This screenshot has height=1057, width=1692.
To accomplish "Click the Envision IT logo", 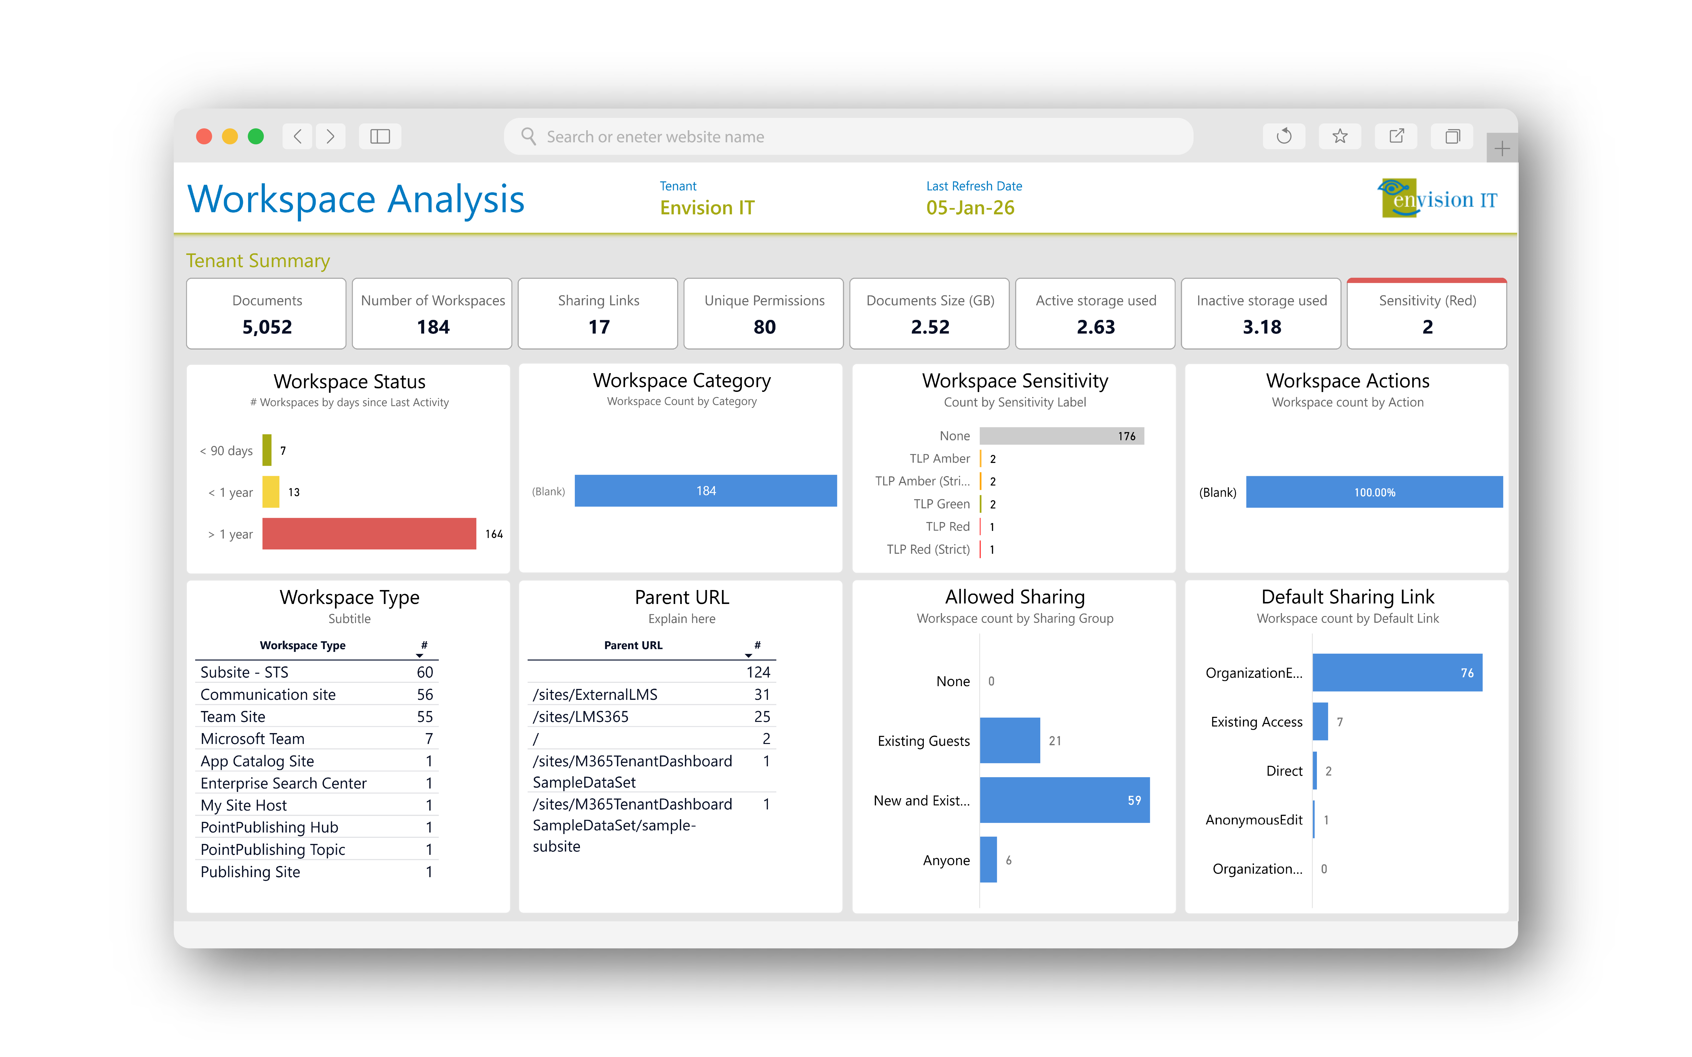I will (x=1437, y=199).
